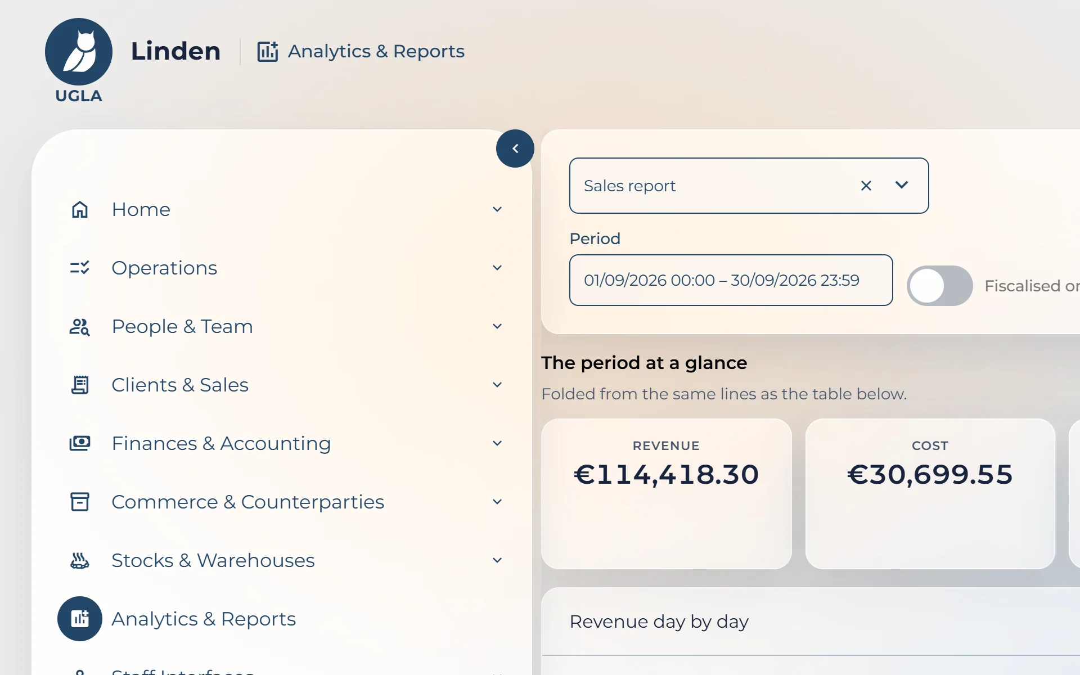Click The period at a glance heading

tap(644, 363)
